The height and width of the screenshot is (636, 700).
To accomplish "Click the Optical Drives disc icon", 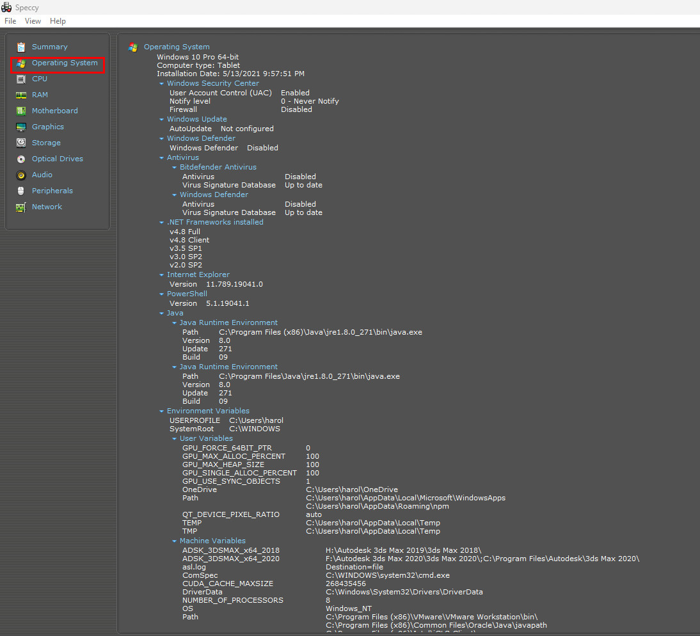I will point(21,159).
